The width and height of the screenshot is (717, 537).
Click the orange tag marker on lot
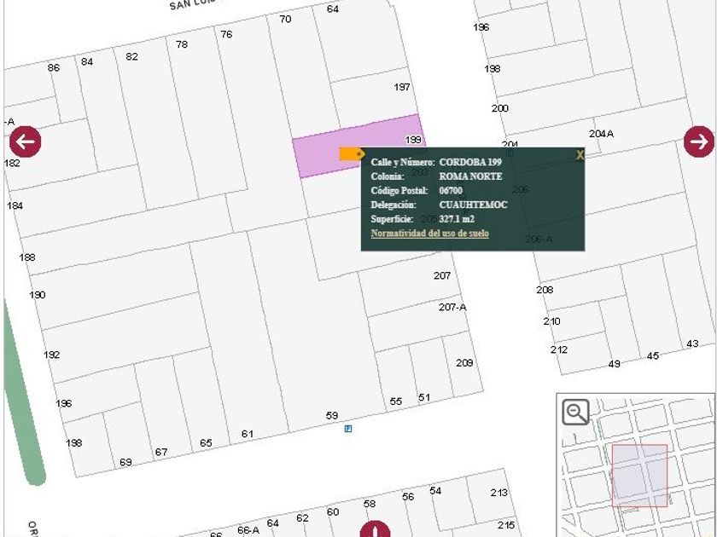[x=352, y=154]
